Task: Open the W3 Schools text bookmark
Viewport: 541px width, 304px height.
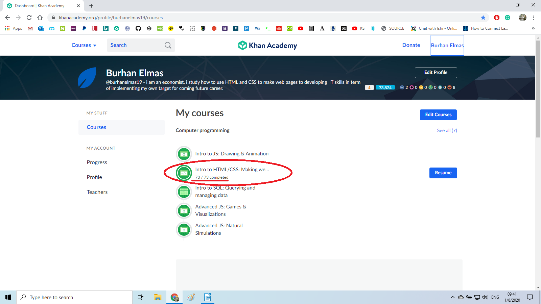Action: click(x=257, y=28)
